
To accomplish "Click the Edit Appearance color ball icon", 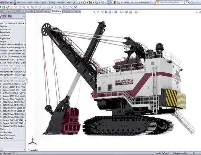I will (126, 12).
